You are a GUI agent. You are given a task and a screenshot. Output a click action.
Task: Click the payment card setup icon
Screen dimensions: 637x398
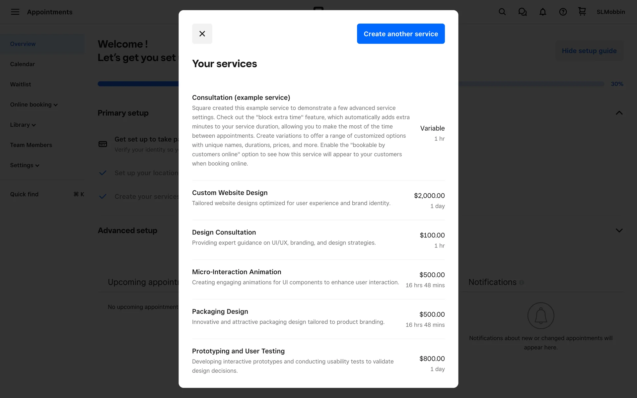click(103, 144)
